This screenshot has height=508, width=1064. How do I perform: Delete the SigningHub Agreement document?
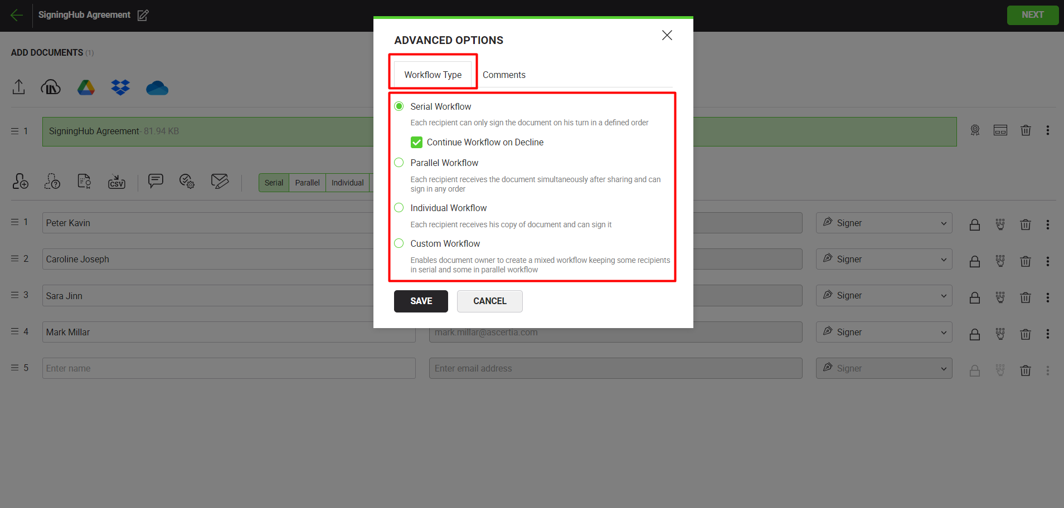1026,130
